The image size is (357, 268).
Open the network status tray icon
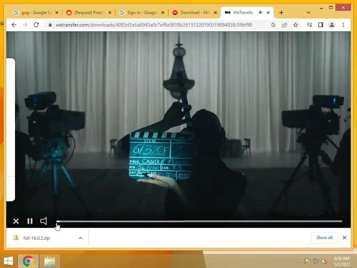coord(316,261)
